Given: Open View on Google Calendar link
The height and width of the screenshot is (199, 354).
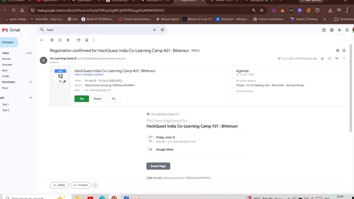Looking at the screenshot, I should (89, 74).
